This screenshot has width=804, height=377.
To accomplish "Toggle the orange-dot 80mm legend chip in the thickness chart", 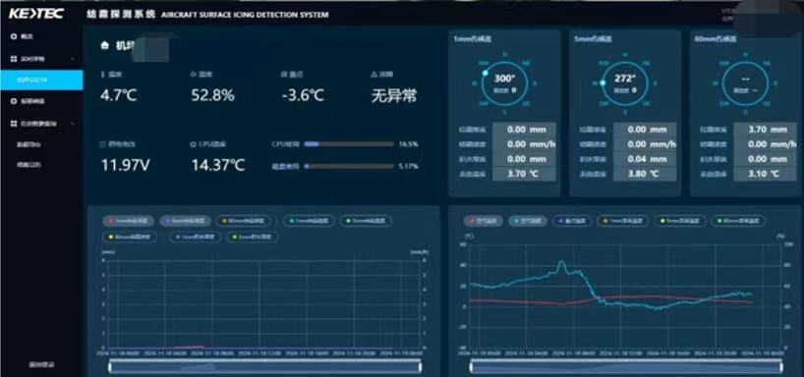I will 243,221.
